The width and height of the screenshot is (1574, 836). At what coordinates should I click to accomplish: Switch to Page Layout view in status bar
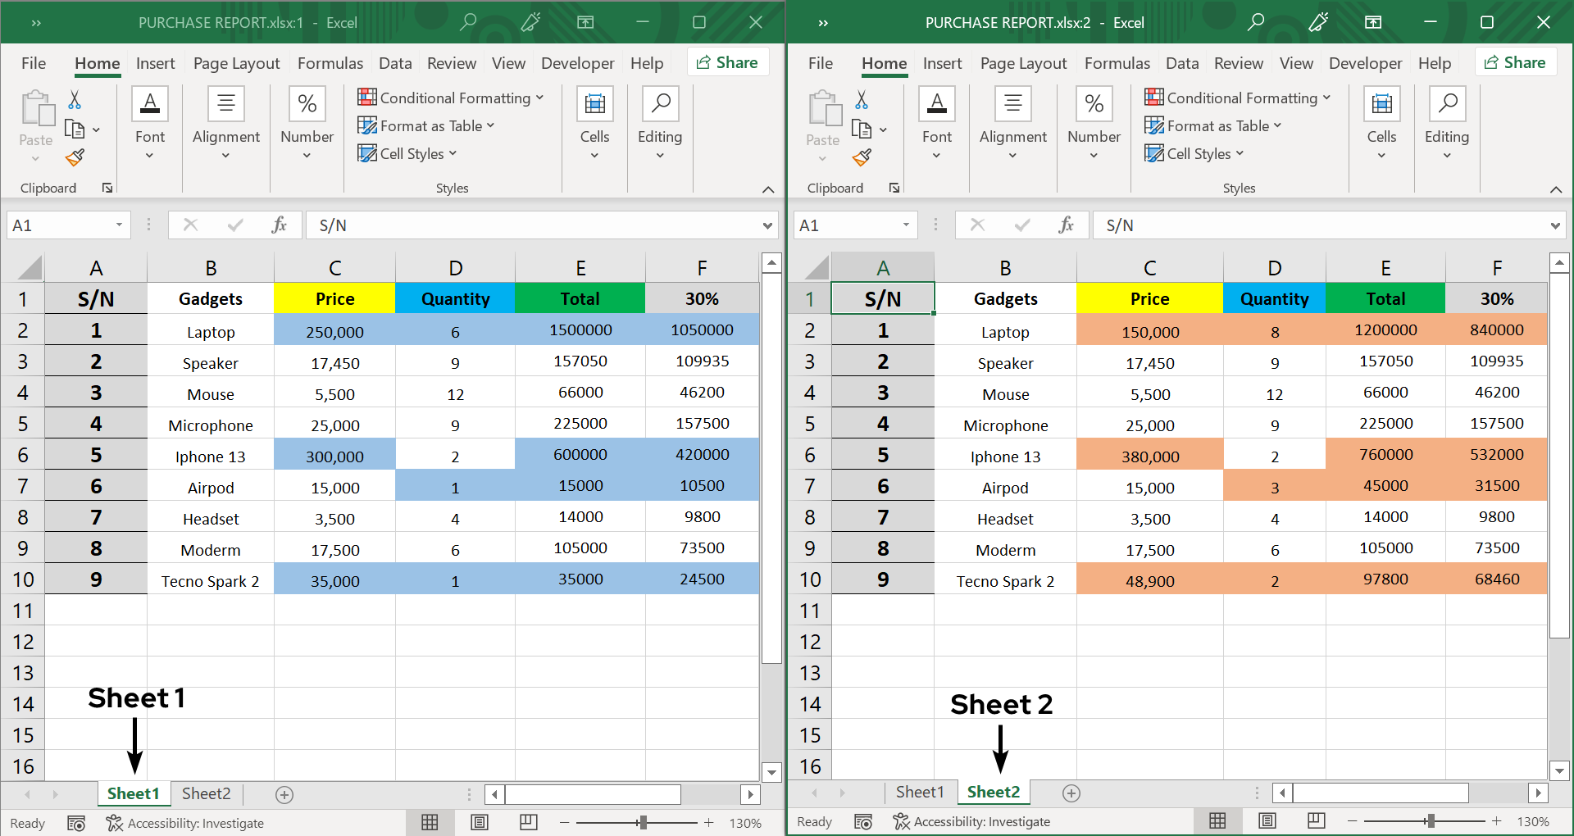point(480,822)
